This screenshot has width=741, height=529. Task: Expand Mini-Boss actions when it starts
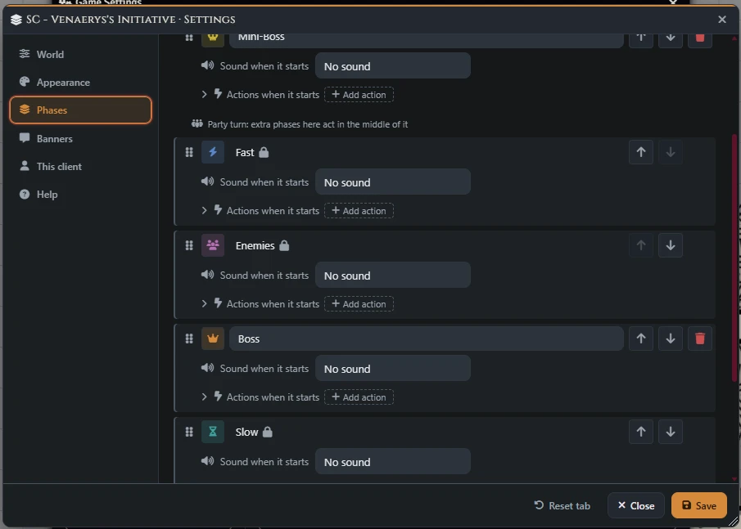(204, 94)
